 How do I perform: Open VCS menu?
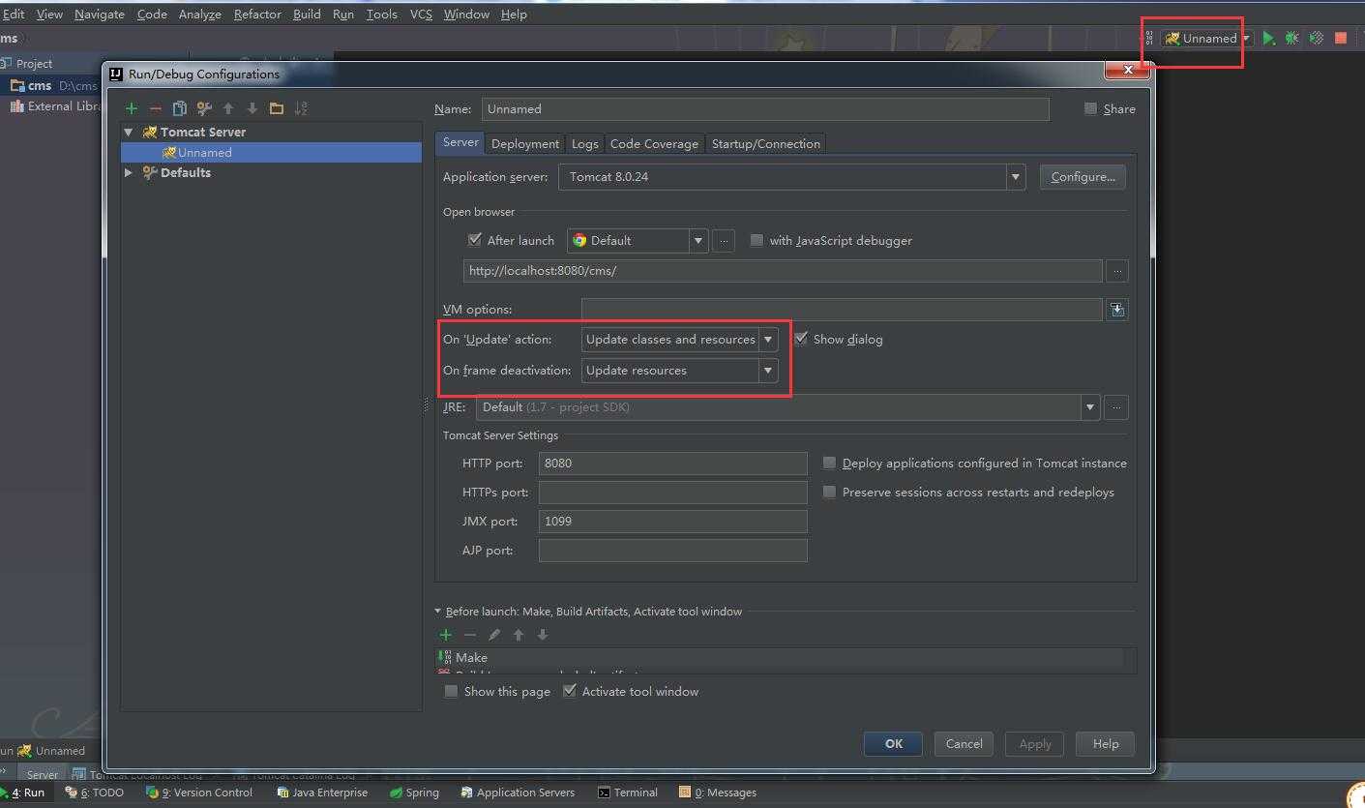coord(421,15)
